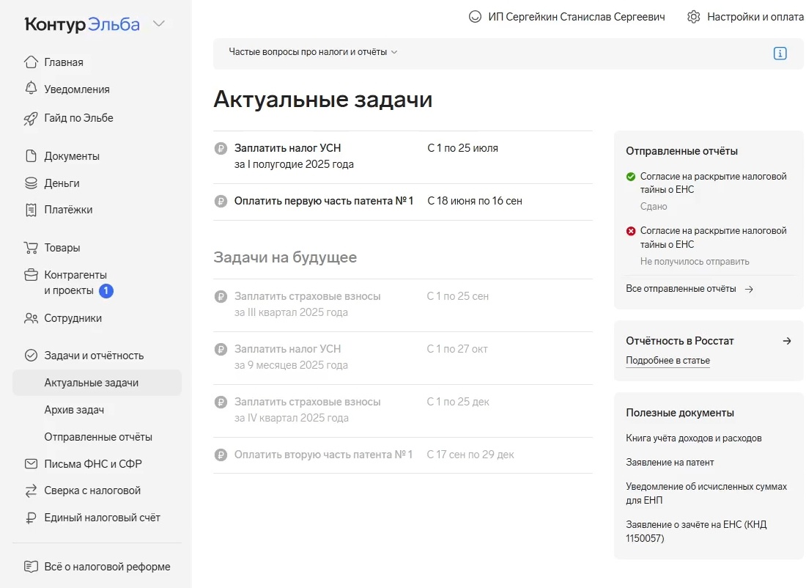Click the ИП Сергейкин Станислав Сергеевич account name
Viewport: 806px width, 588px height.
click(x=576, y=17)
